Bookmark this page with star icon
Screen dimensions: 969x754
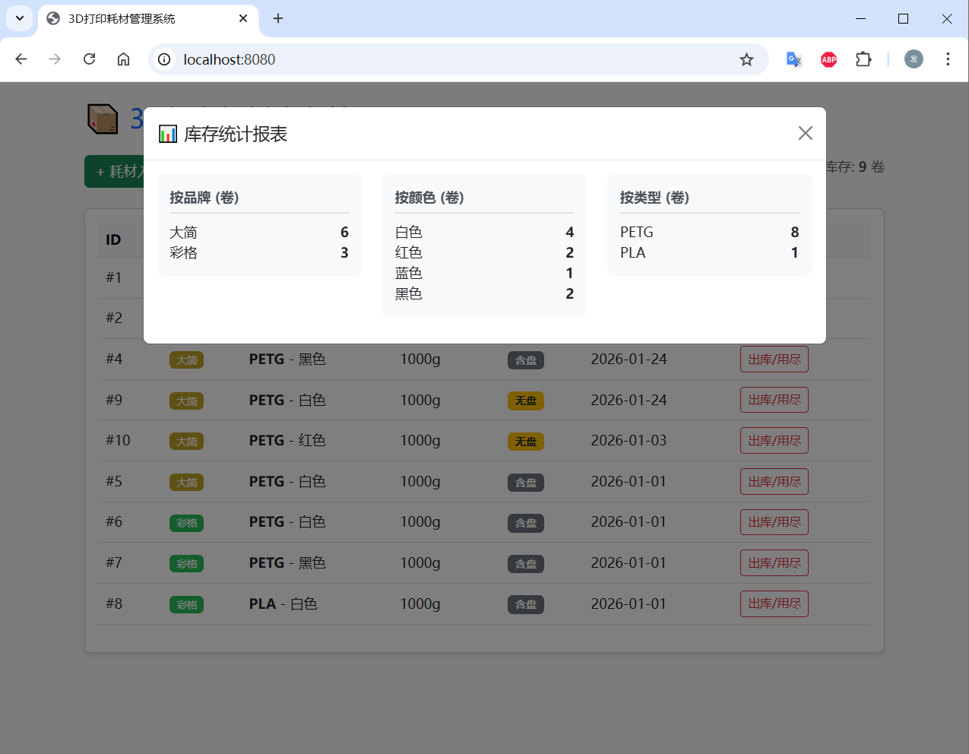[x=746, y=59]
